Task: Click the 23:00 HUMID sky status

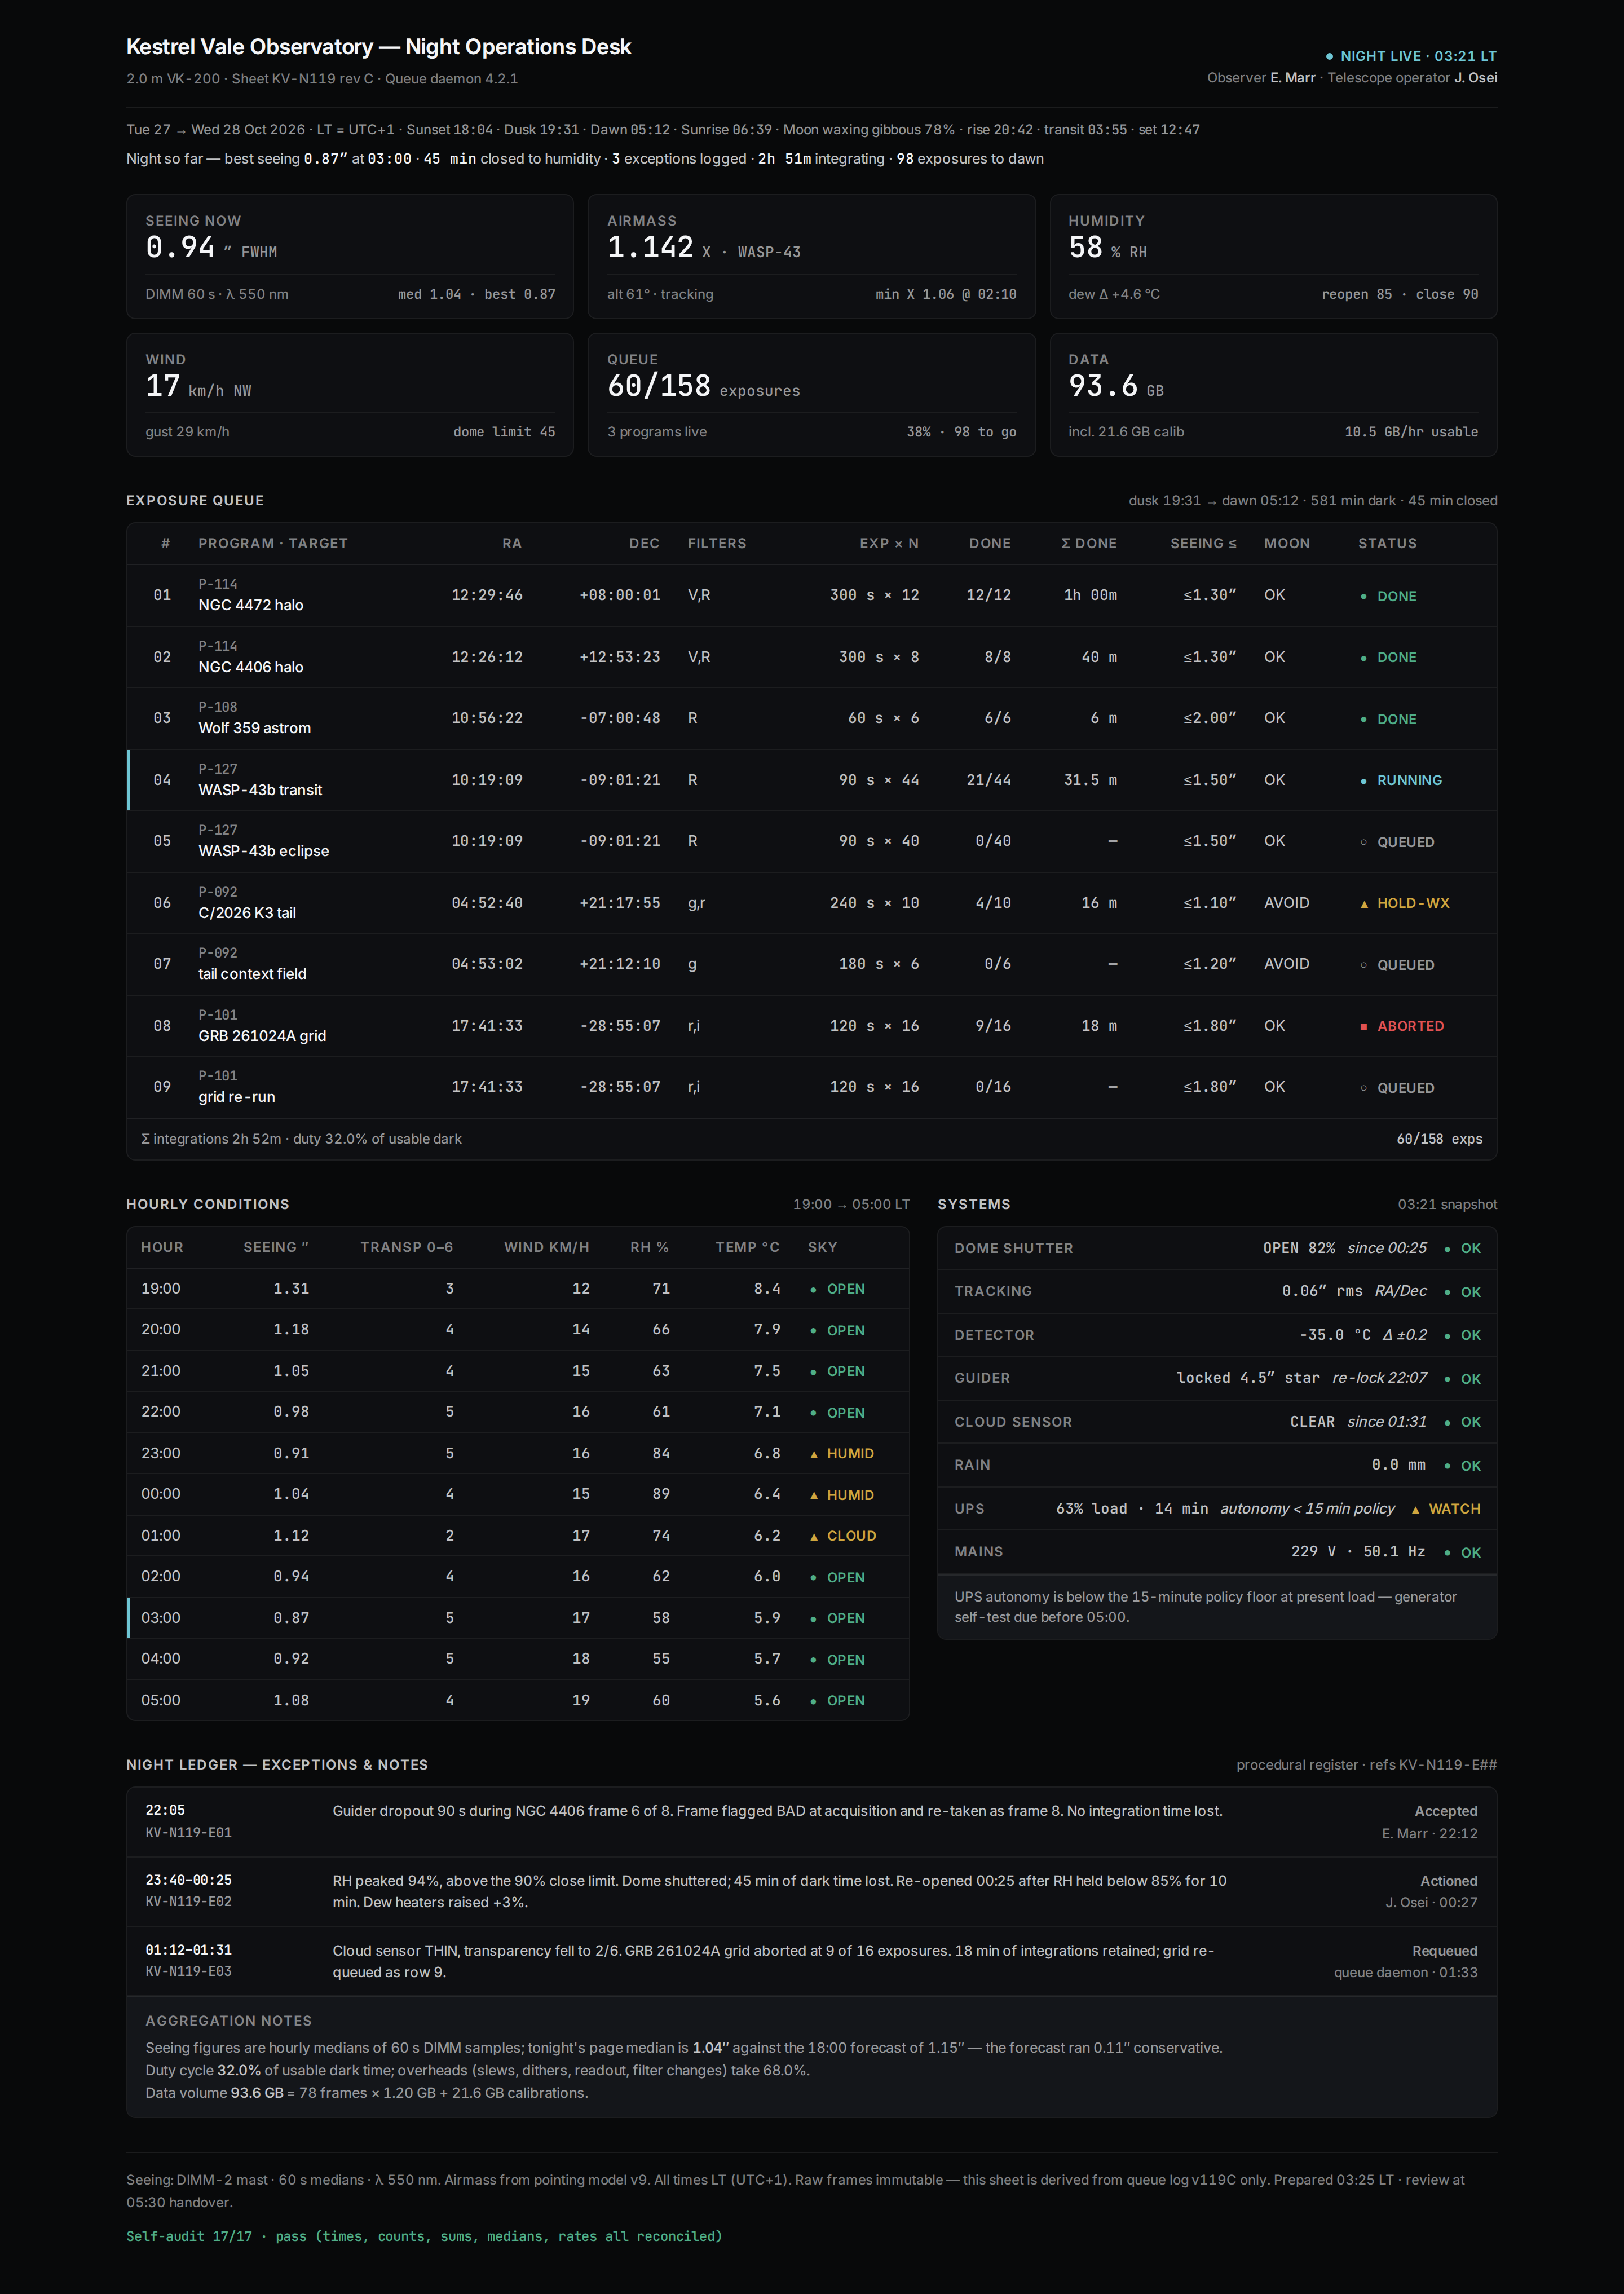Action: 841,1453
